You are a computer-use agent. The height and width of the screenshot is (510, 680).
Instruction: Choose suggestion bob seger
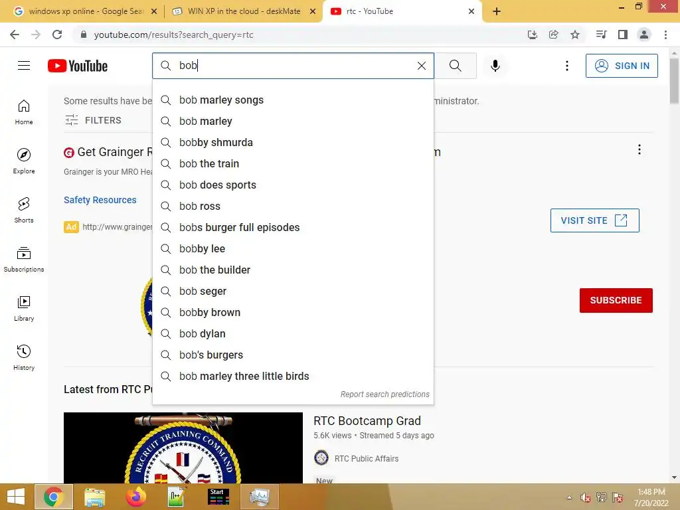(293, 291)
